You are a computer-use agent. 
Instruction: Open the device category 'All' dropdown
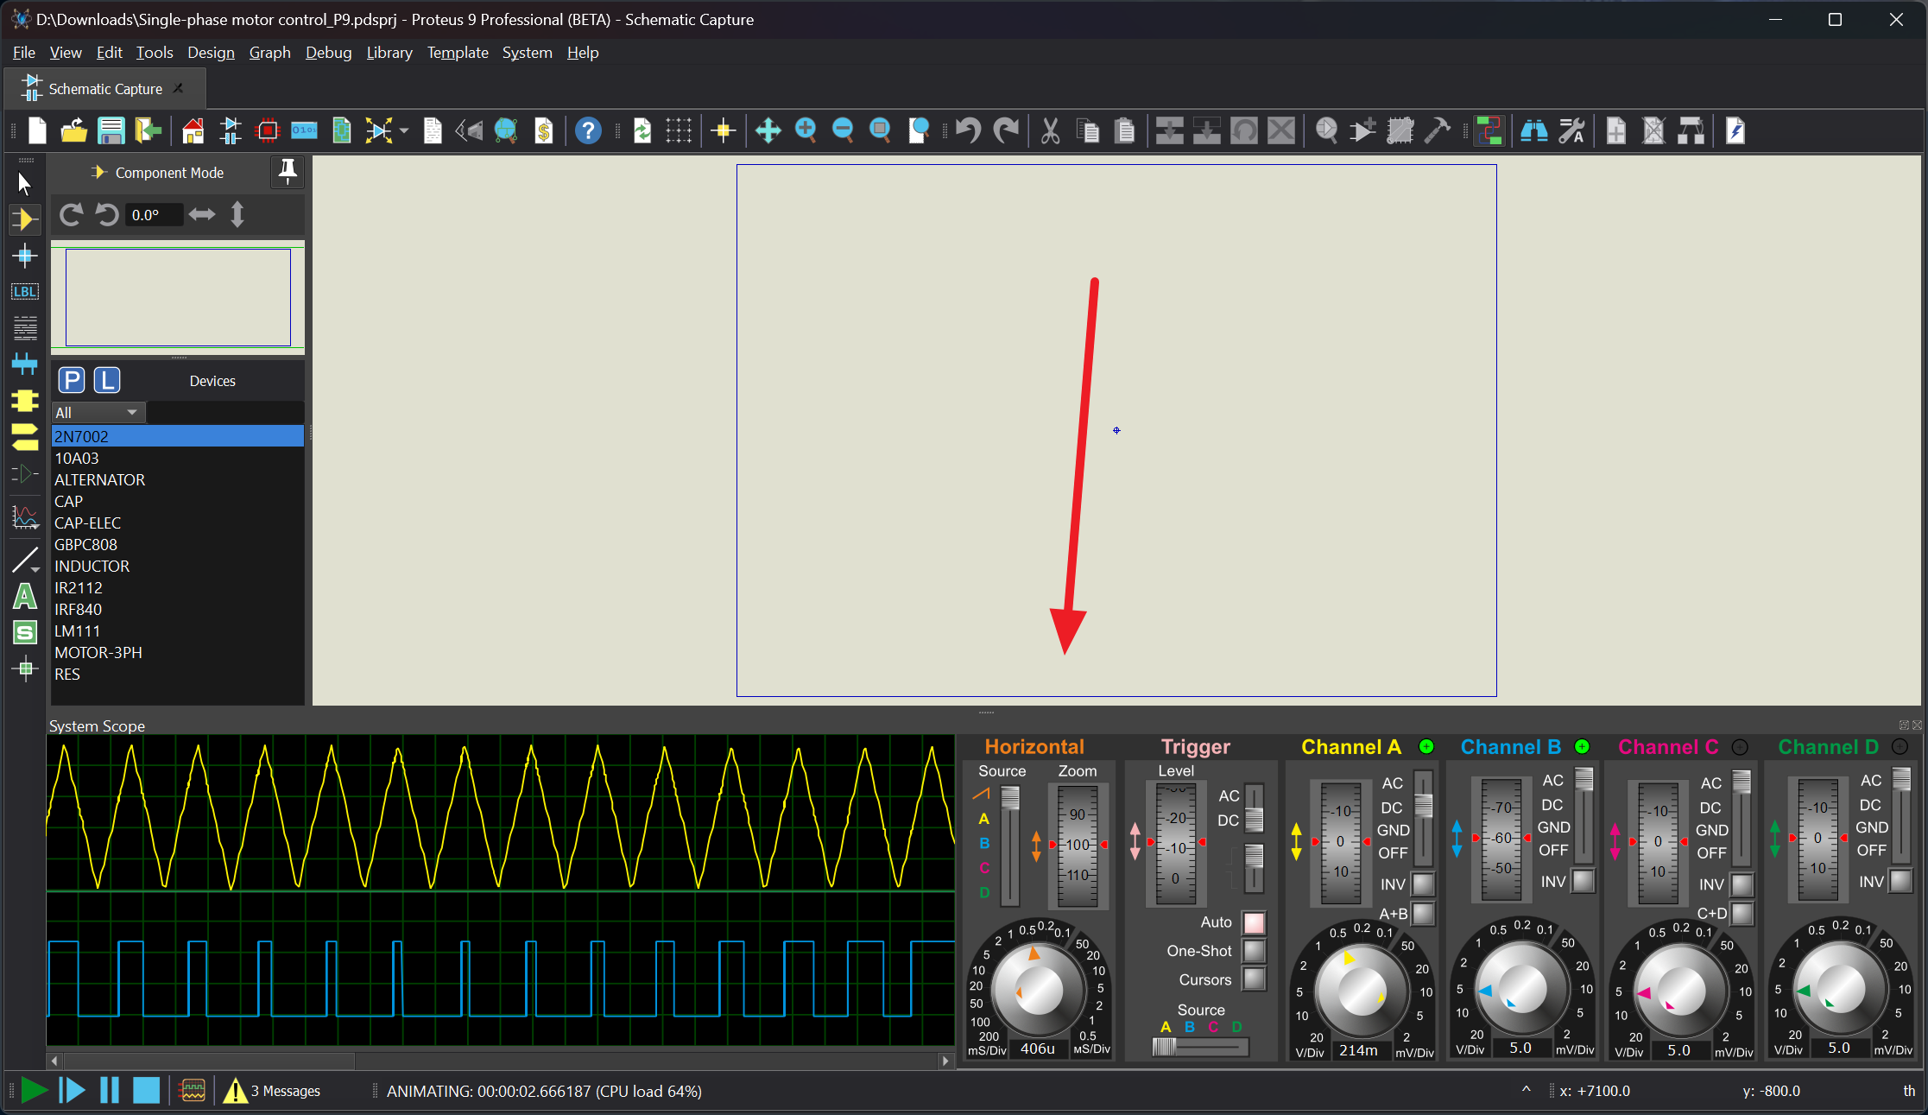tap(131, 412)
